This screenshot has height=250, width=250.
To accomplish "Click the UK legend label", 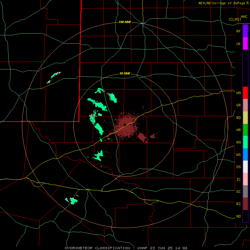I will coord(238,44).
